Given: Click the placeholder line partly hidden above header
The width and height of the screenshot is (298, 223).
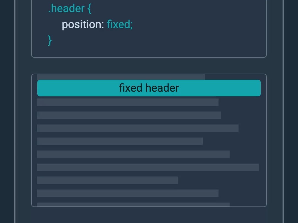Looking at the screenshot, I should pyautogui.click(x=121, y=77).
